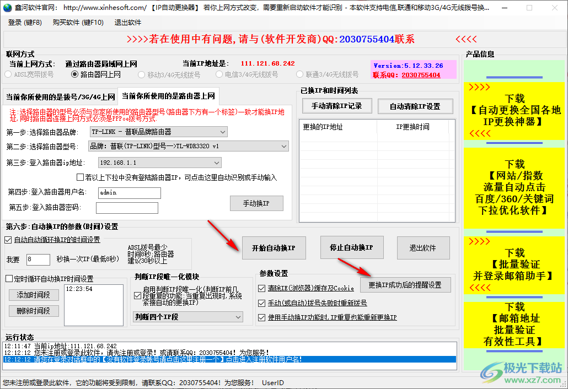Open the 自动更换全国各地IP更换神器 download ad
This screenshot has height=389, width=568.
coord(515,110)
